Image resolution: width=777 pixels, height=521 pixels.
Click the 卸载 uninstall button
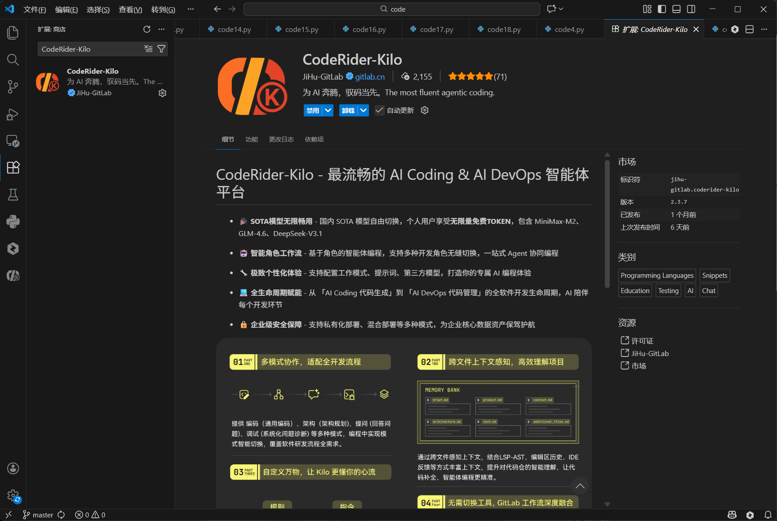(x=349, y=111)
